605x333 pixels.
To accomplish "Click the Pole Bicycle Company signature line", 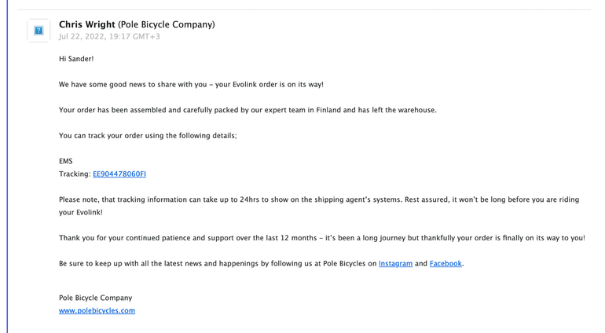I will (x=95, y=298).
